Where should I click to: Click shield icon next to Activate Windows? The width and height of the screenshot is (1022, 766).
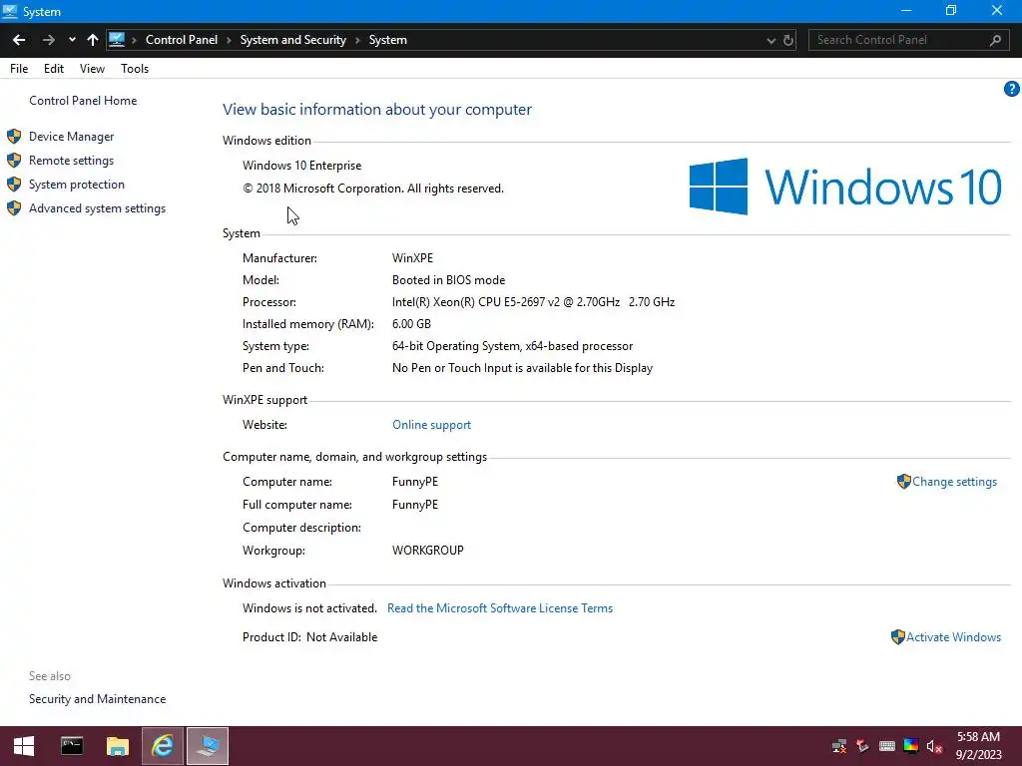(x=897, y=637)
